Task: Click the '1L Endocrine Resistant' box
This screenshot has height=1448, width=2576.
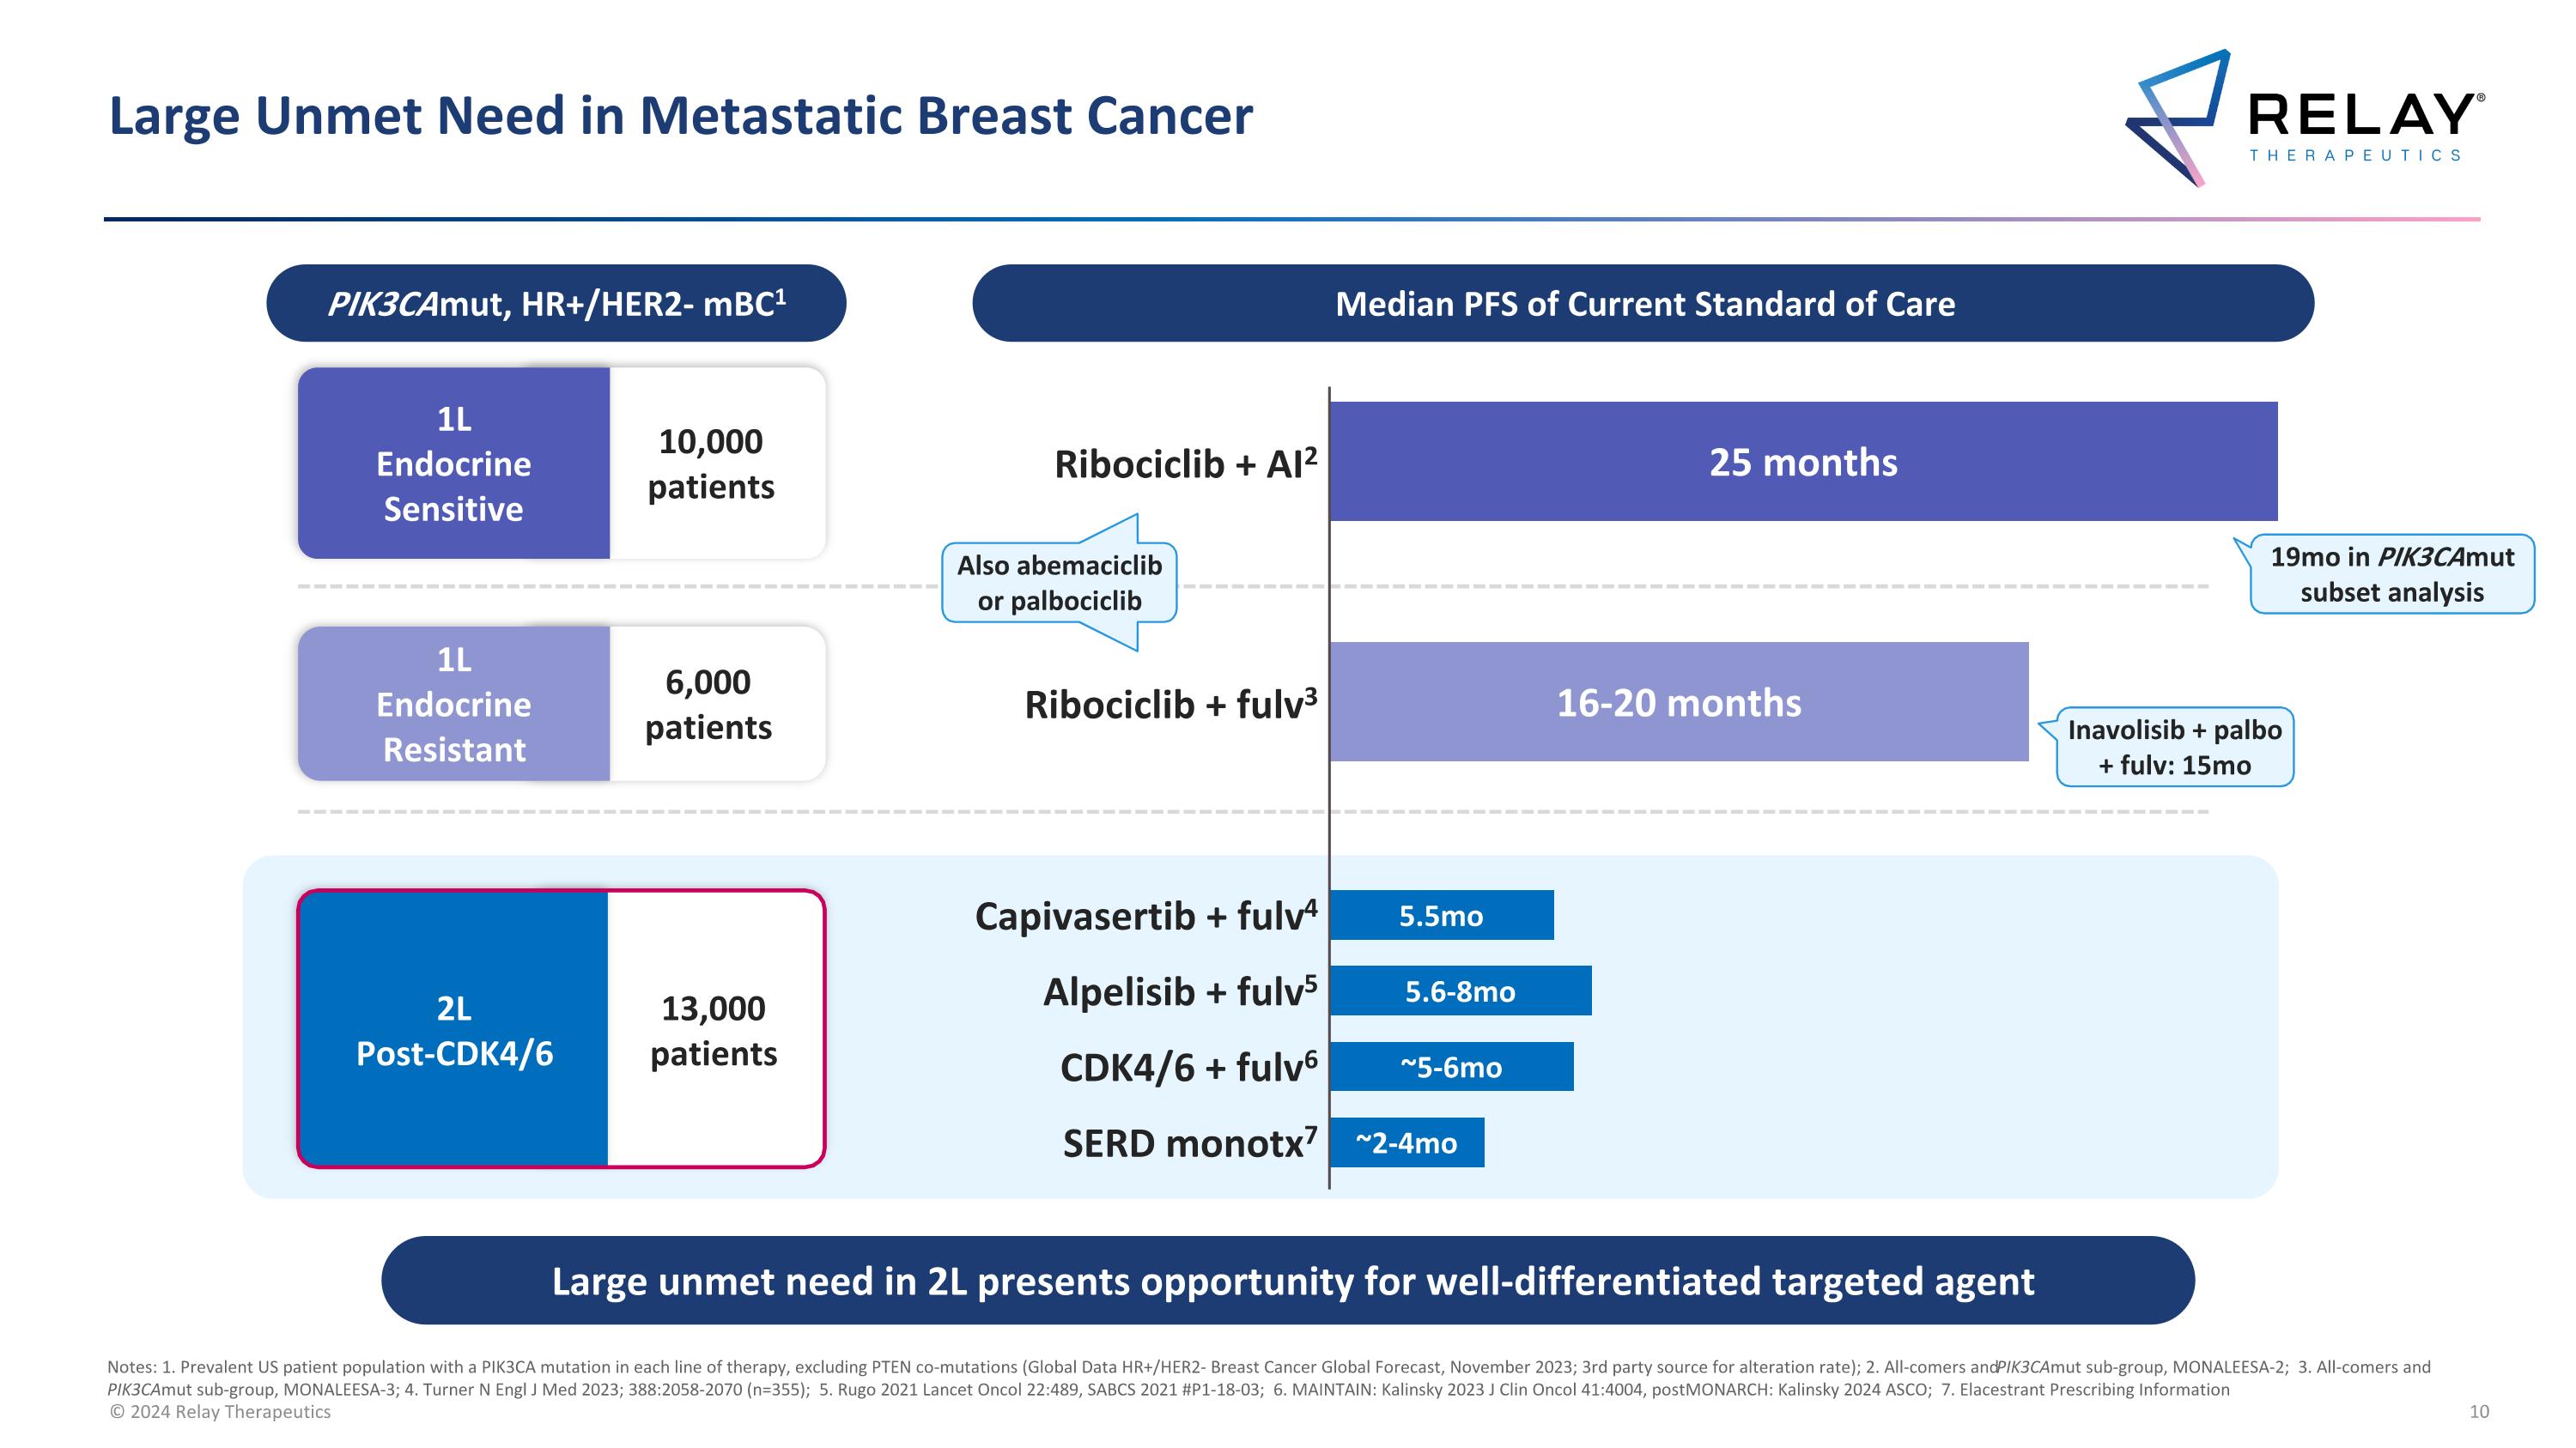Action: pos(454,705)
